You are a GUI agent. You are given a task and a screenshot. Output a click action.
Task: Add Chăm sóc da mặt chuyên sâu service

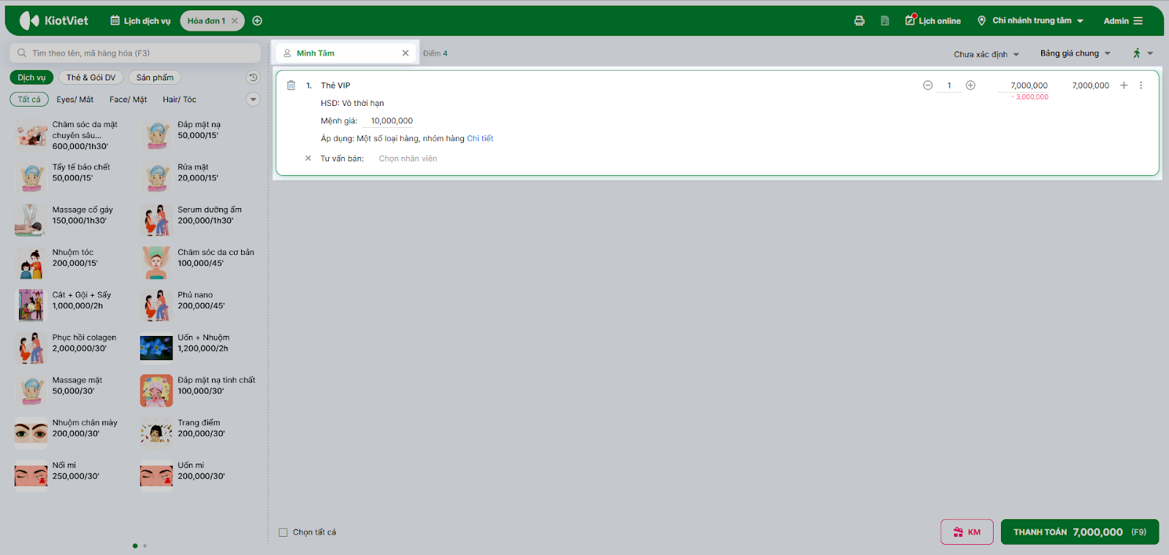[x=72, y=136]
